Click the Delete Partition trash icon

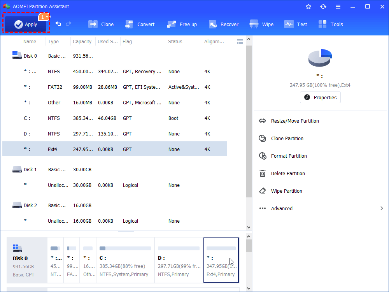[x=263, y=173]
